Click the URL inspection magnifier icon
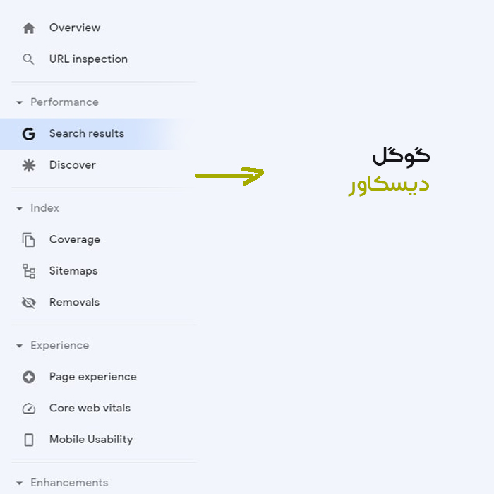The height and width of the screenshot is (494, 494). coord(29,59)
